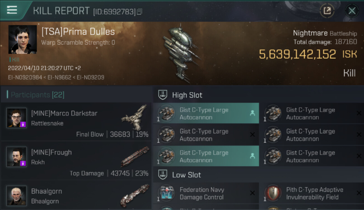364x210 pixels.
Task: Copy the kill report ID
Action: (x=140, y=11)
